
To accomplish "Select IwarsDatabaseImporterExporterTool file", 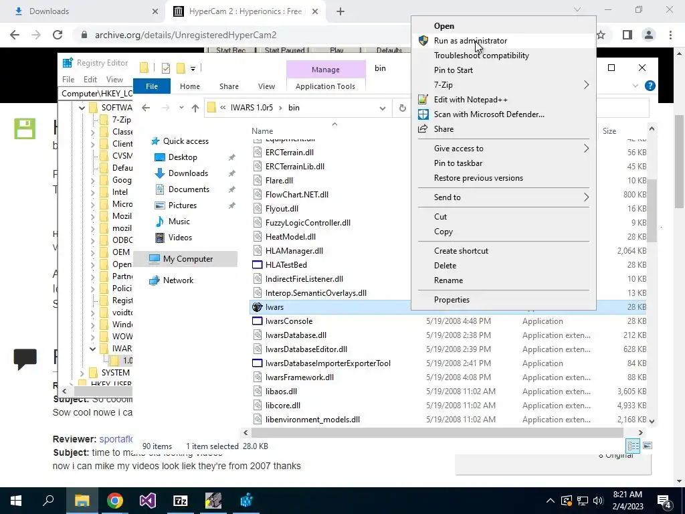I will [328, 363].
